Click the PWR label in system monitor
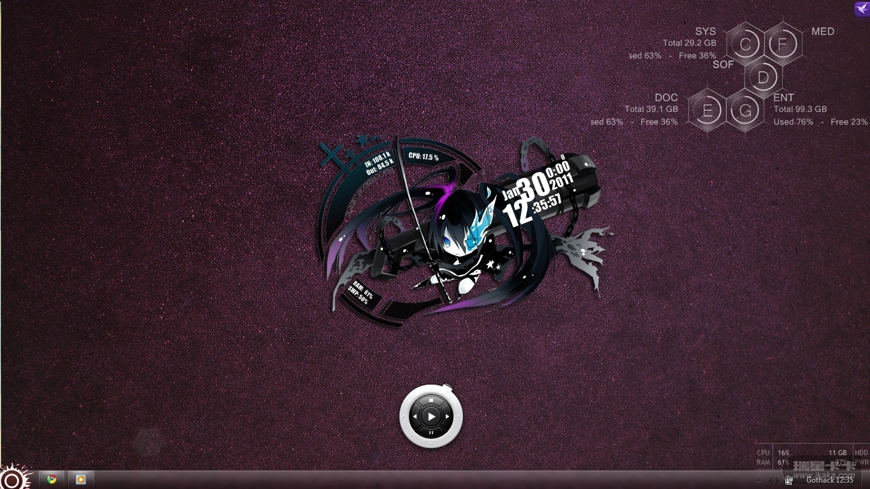This screenshot has height=489, width=870. click(x=861, y=462)
